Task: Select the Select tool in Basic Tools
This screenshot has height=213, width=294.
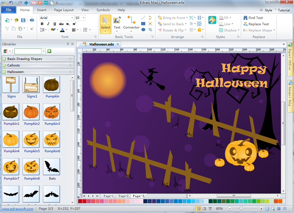Action: 105,23
